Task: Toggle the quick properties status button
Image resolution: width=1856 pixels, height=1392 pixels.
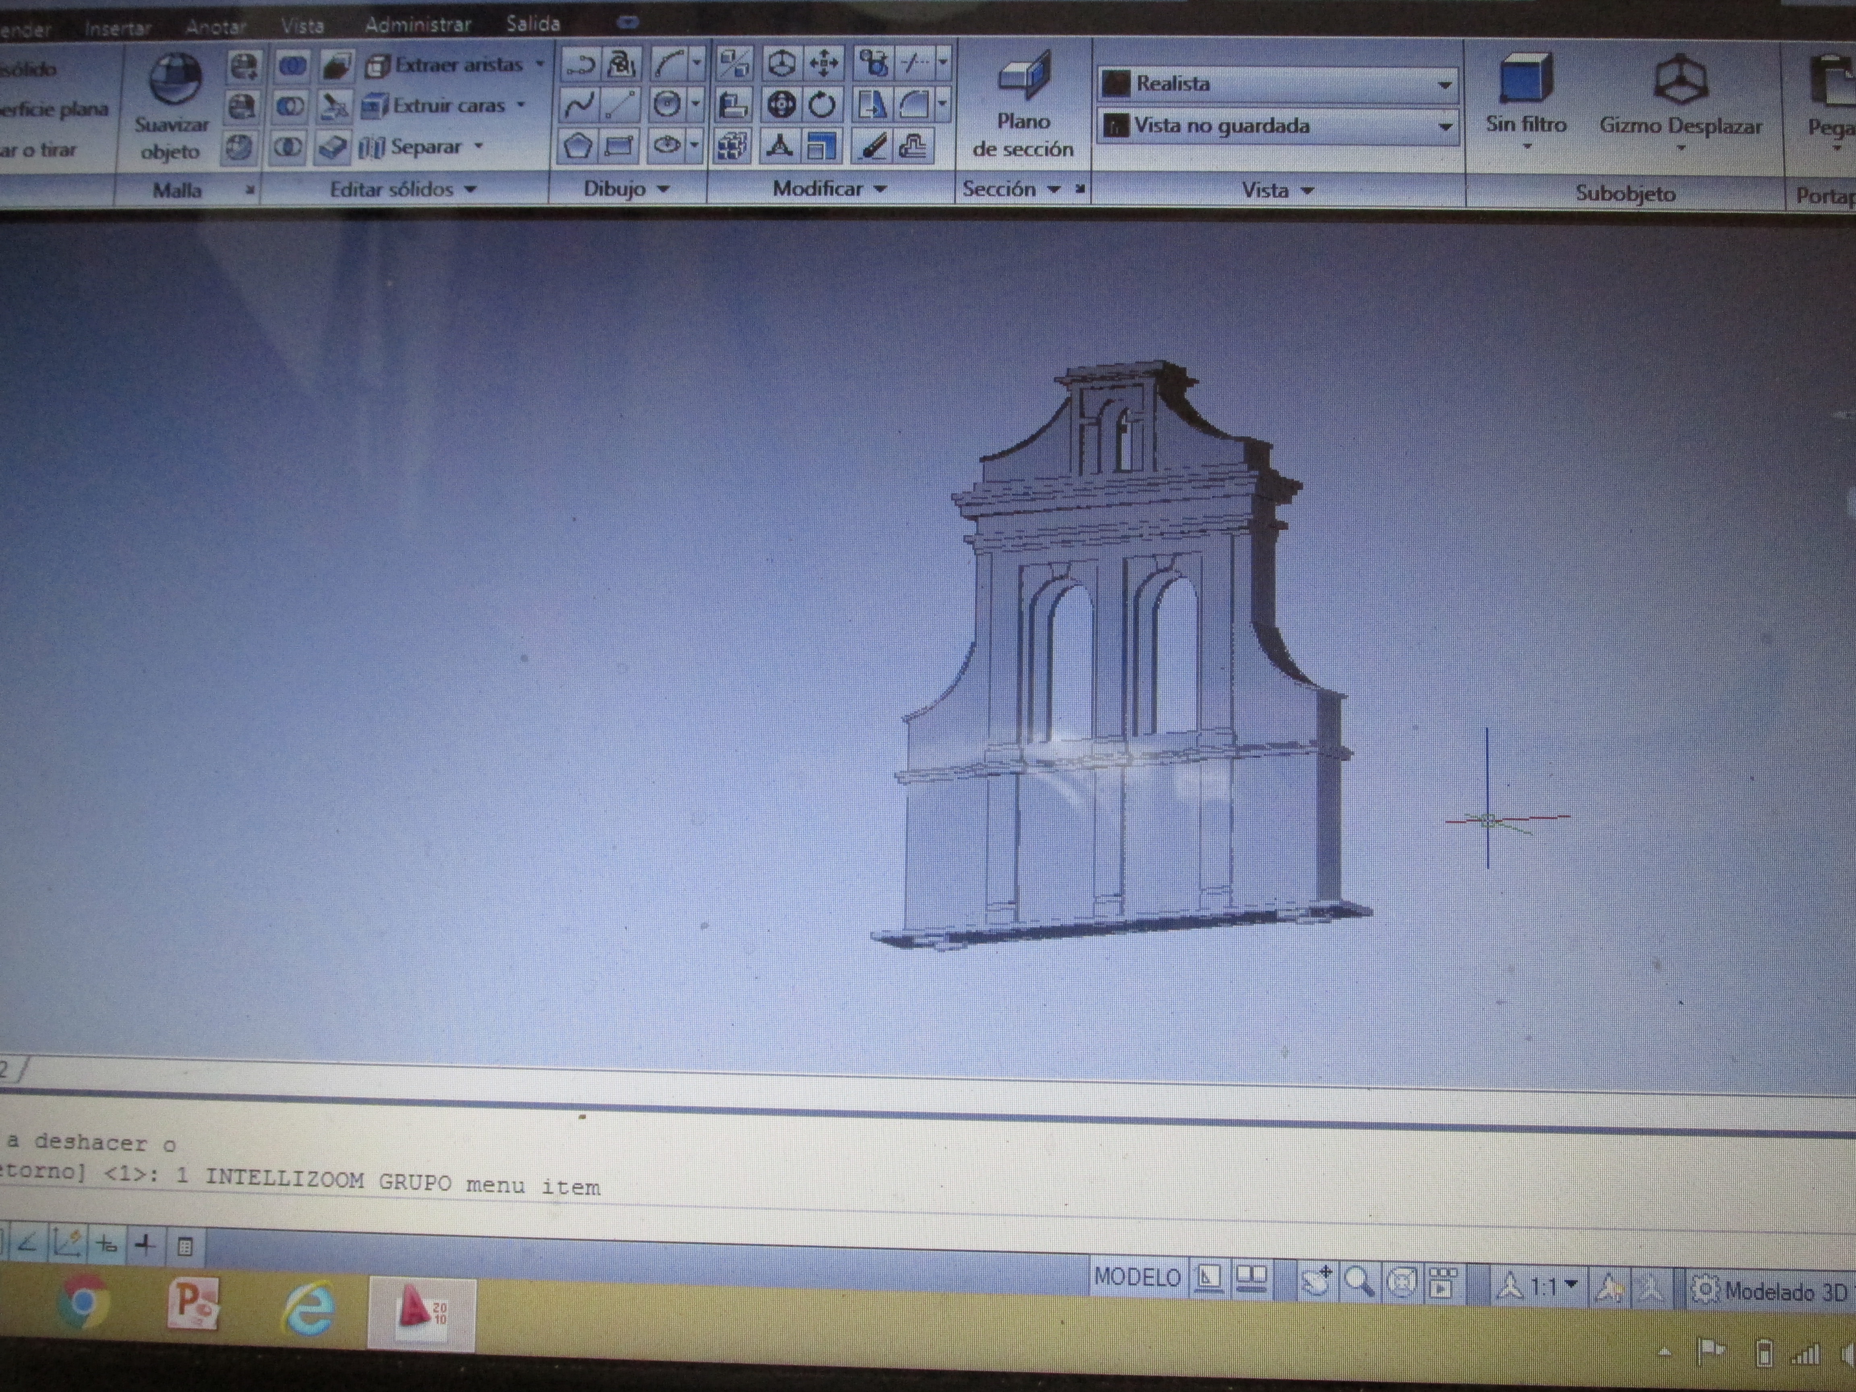Action: tap(184, 1247)
